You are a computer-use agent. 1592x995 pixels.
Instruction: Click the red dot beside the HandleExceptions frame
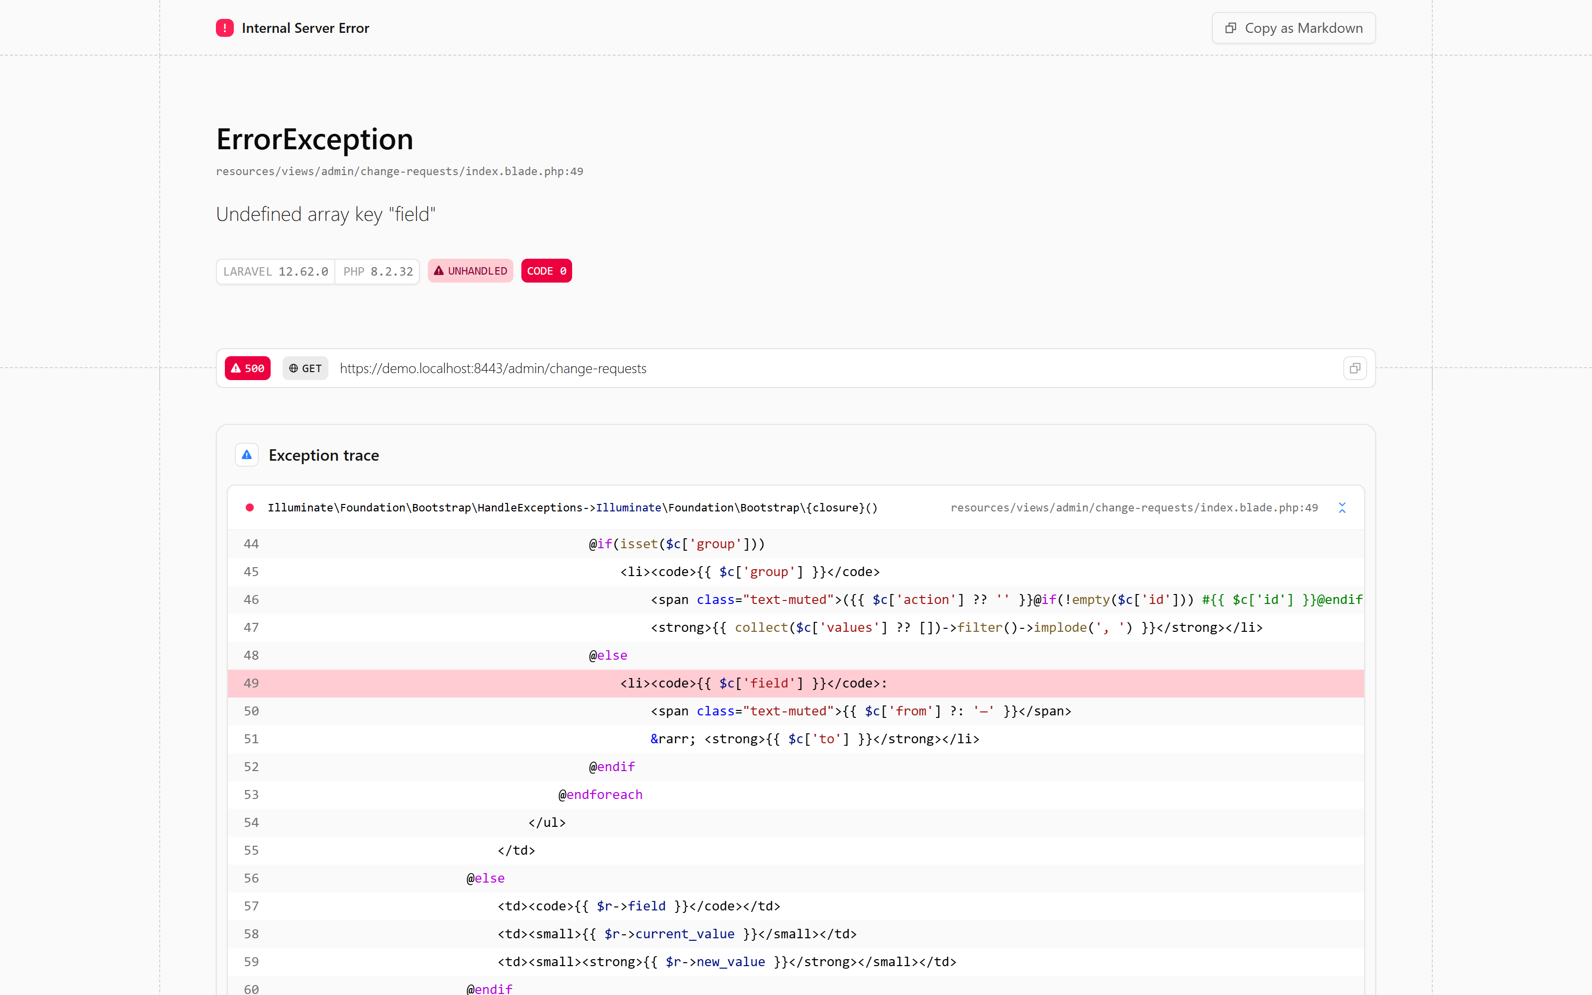250,507
